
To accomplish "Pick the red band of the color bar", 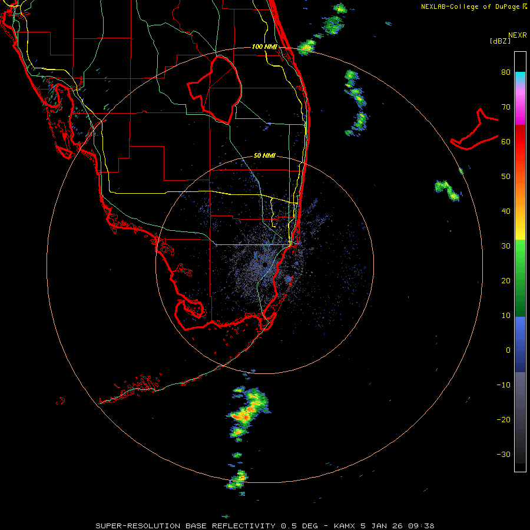I will point(520,142).
